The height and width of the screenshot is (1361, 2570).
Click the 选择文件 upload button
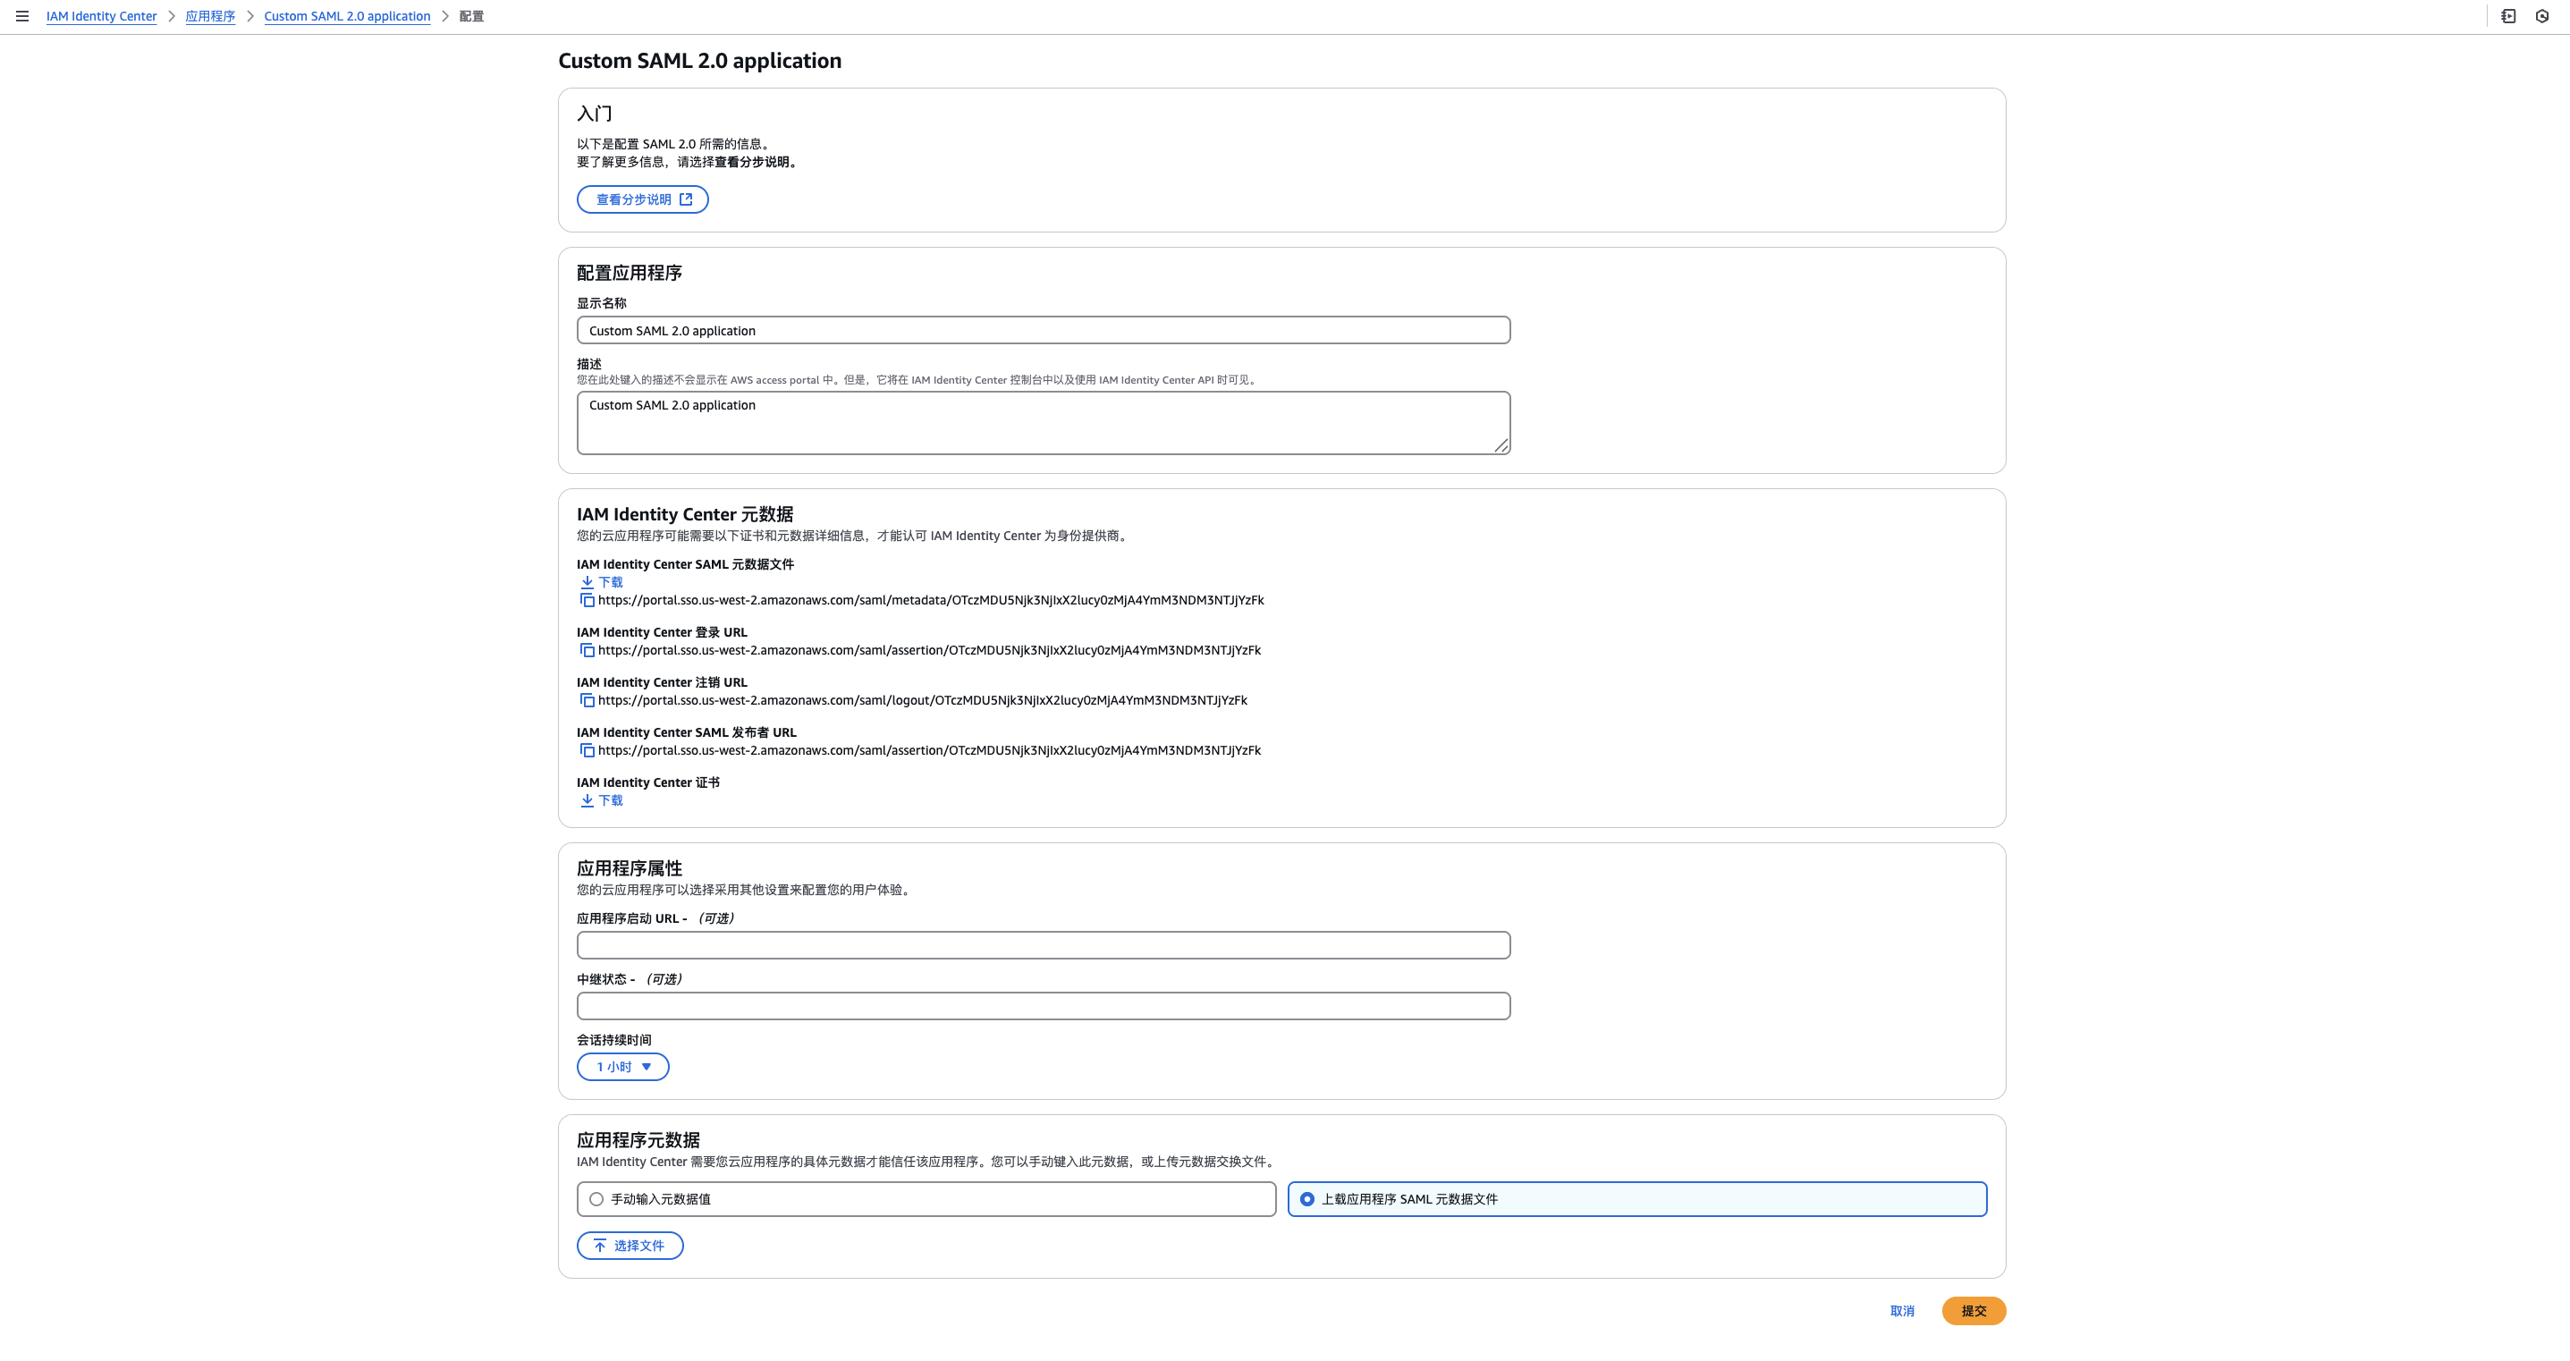630,1246
